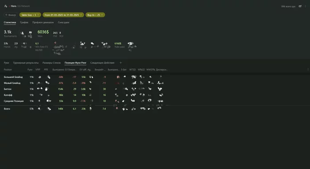Open the three-dot menu at top right
Image resolution: width=310 pixels, height=169 pixels.
click(x=306, y=6)
